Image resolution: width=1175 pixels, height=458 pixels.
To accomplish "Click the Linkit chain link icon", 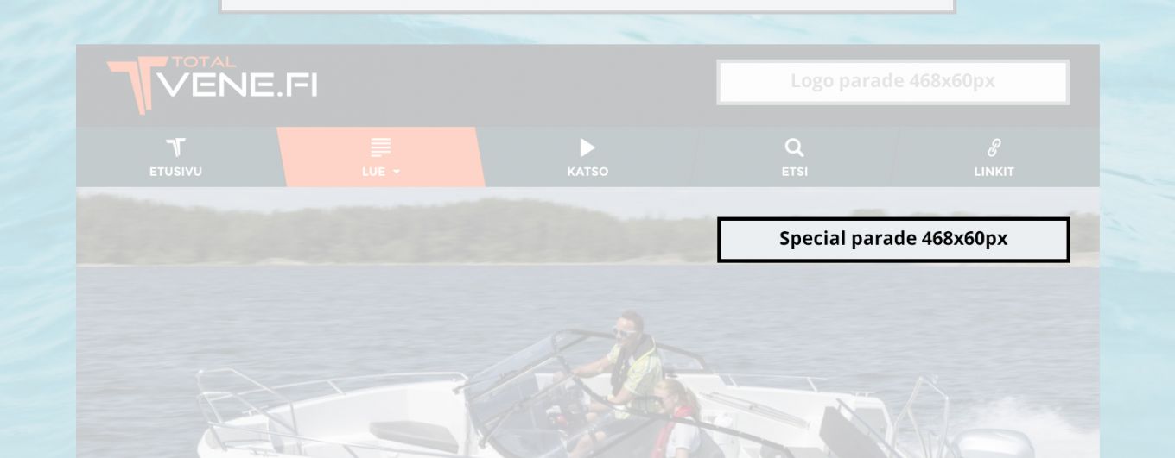I will tap(994, 147).
